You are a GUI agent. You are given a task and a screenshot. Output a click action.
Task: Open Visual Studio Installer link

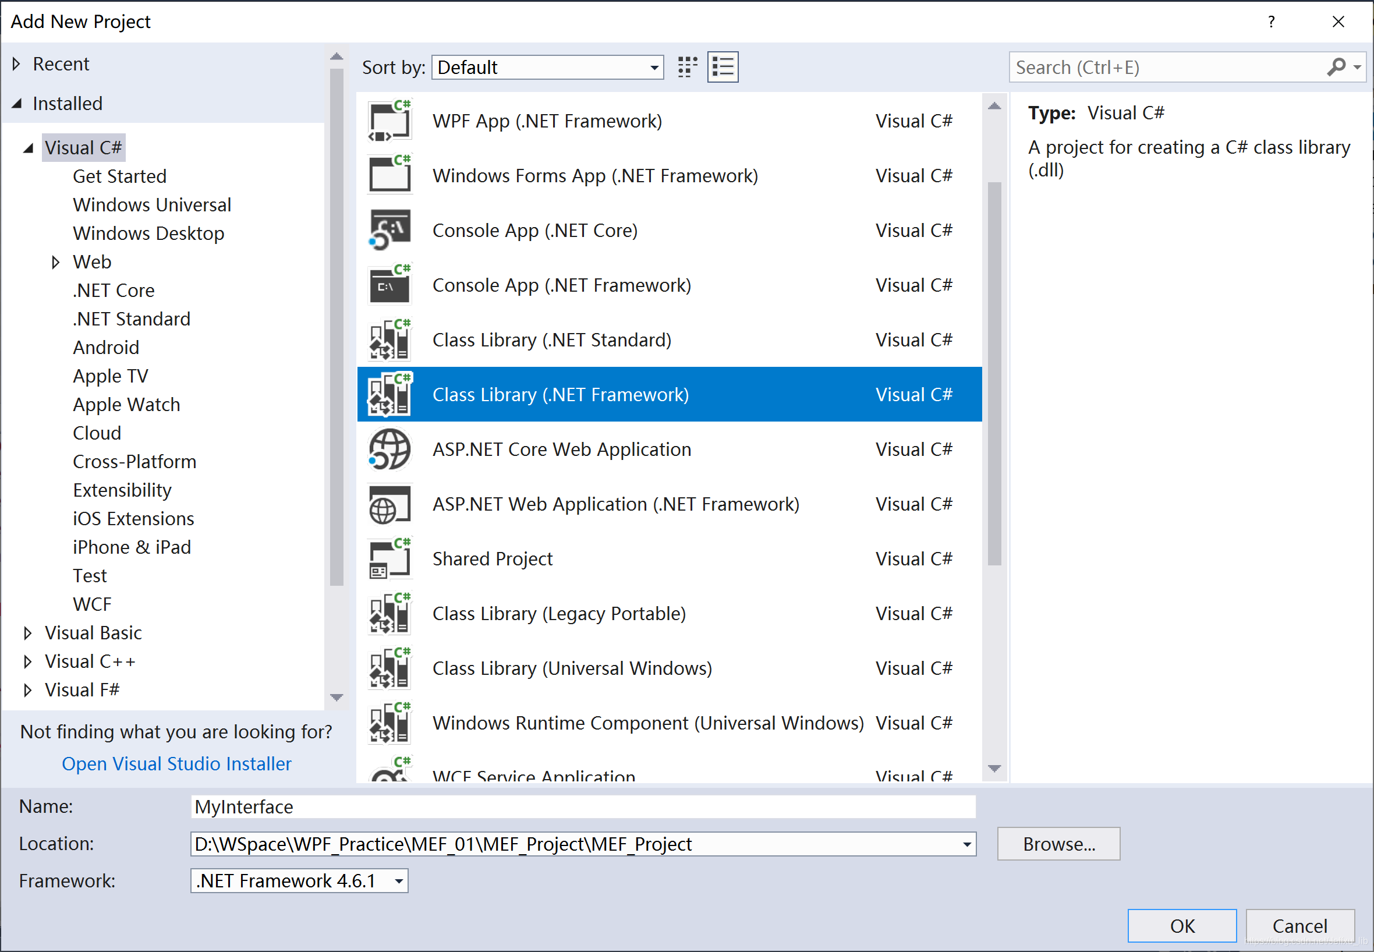click(176, 764)
